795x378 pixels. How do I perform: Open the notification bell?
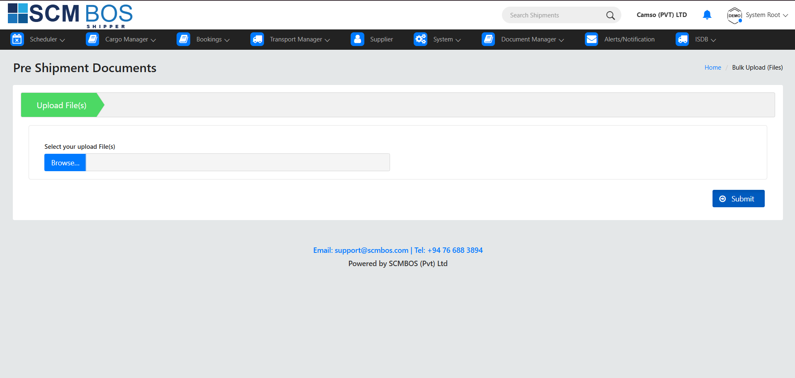coord(707,15)
